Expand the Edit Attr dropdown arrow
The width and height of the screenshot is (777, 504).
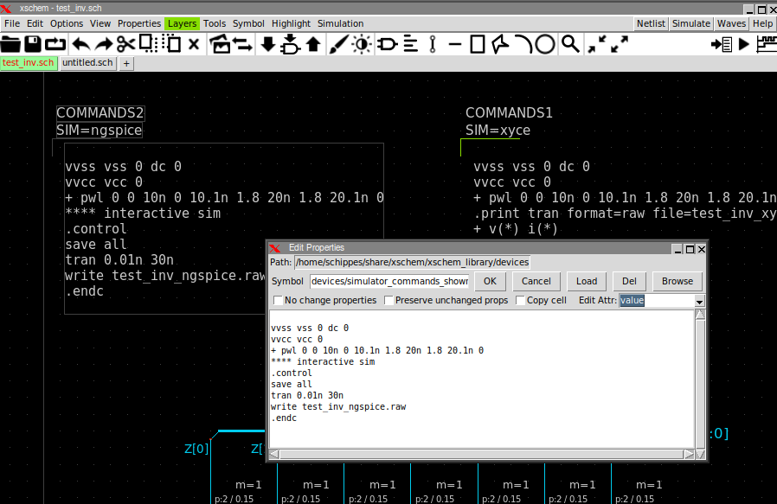699,301
